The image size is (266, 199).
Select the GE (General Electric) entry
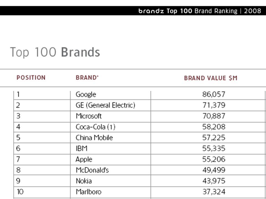tap(105, 105)
